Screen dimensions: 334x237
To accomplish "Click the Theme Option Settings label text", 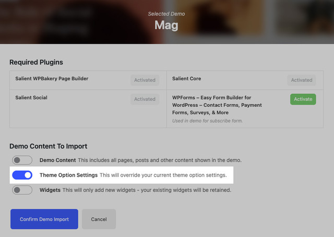I will [68, 175].
